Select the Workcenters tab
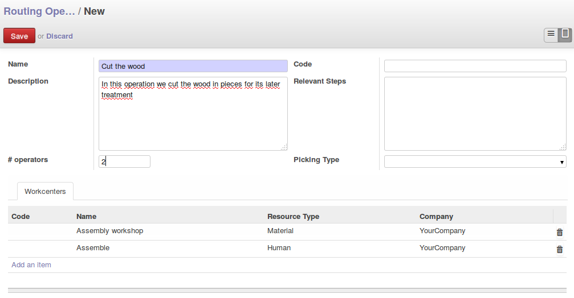Viewport: 574px width, 298px height. [x=45, y=192]
